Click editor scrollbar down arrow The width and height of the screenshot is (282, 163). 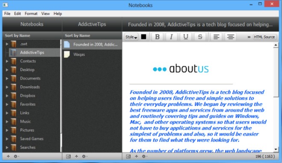click(x=276, y=149)
